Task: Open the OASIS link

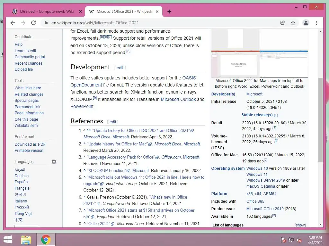Action: 189,78
